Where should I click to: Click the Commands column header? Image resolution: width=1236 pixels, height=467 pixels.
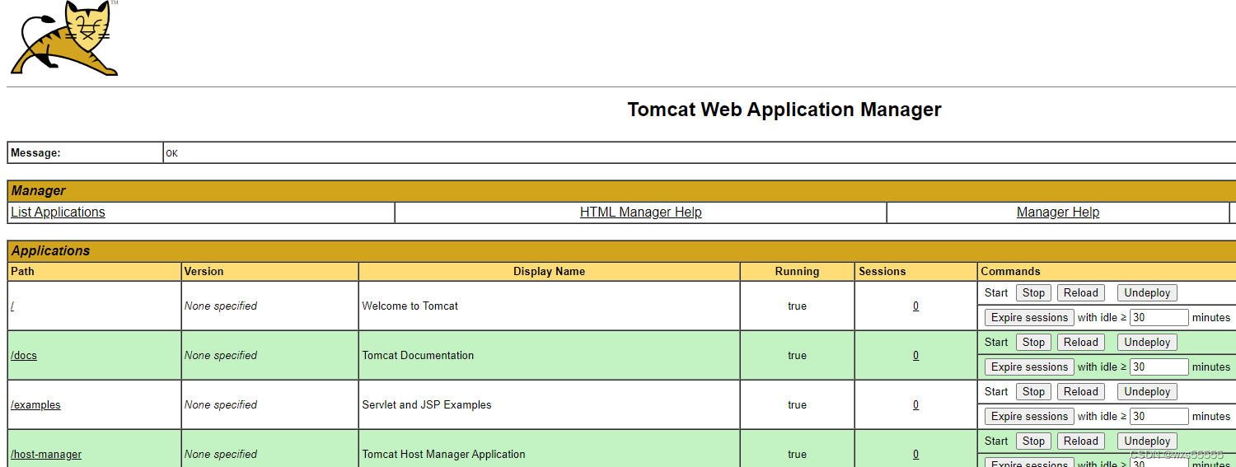tap(1010, 271)
